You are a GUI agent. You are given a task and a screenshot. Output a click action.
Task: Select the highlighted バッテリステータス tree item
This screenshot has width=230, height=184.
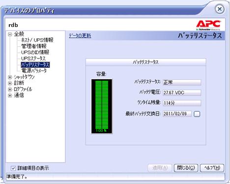[x=35, y=64]
